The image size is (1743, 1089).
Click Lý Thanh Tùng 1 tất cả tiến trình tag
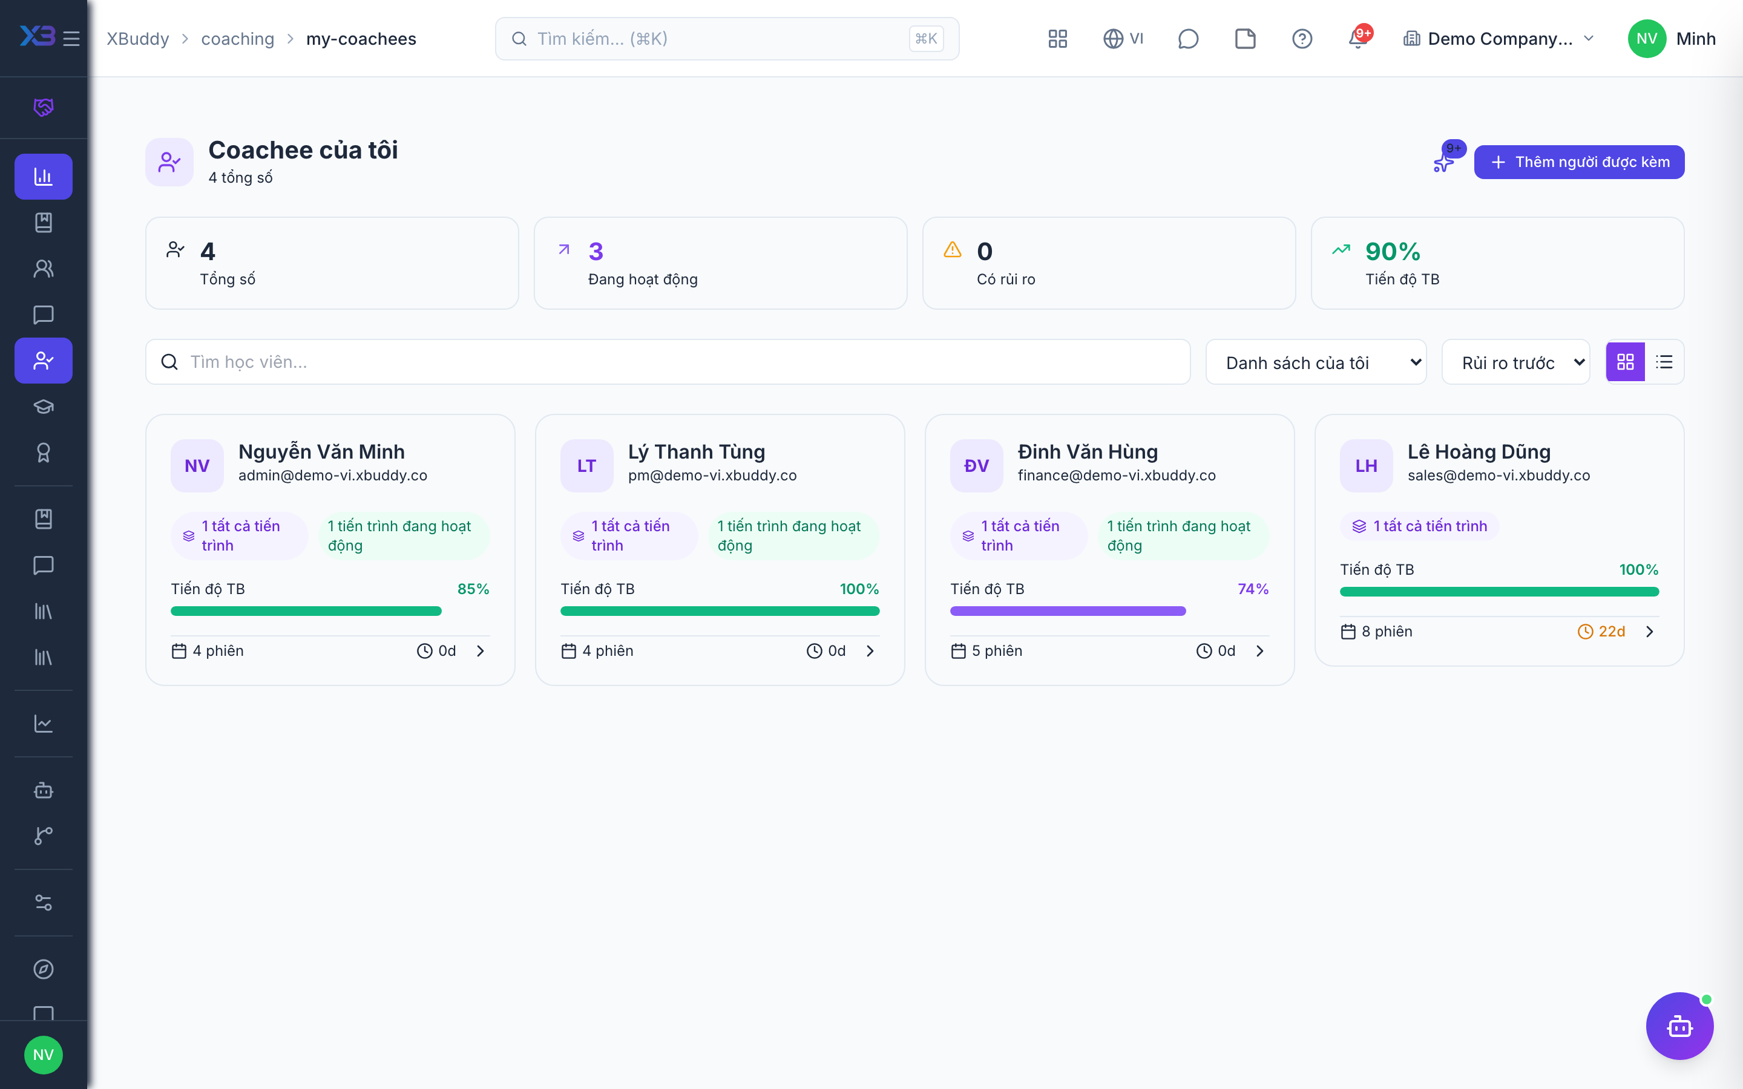[629, 536]
